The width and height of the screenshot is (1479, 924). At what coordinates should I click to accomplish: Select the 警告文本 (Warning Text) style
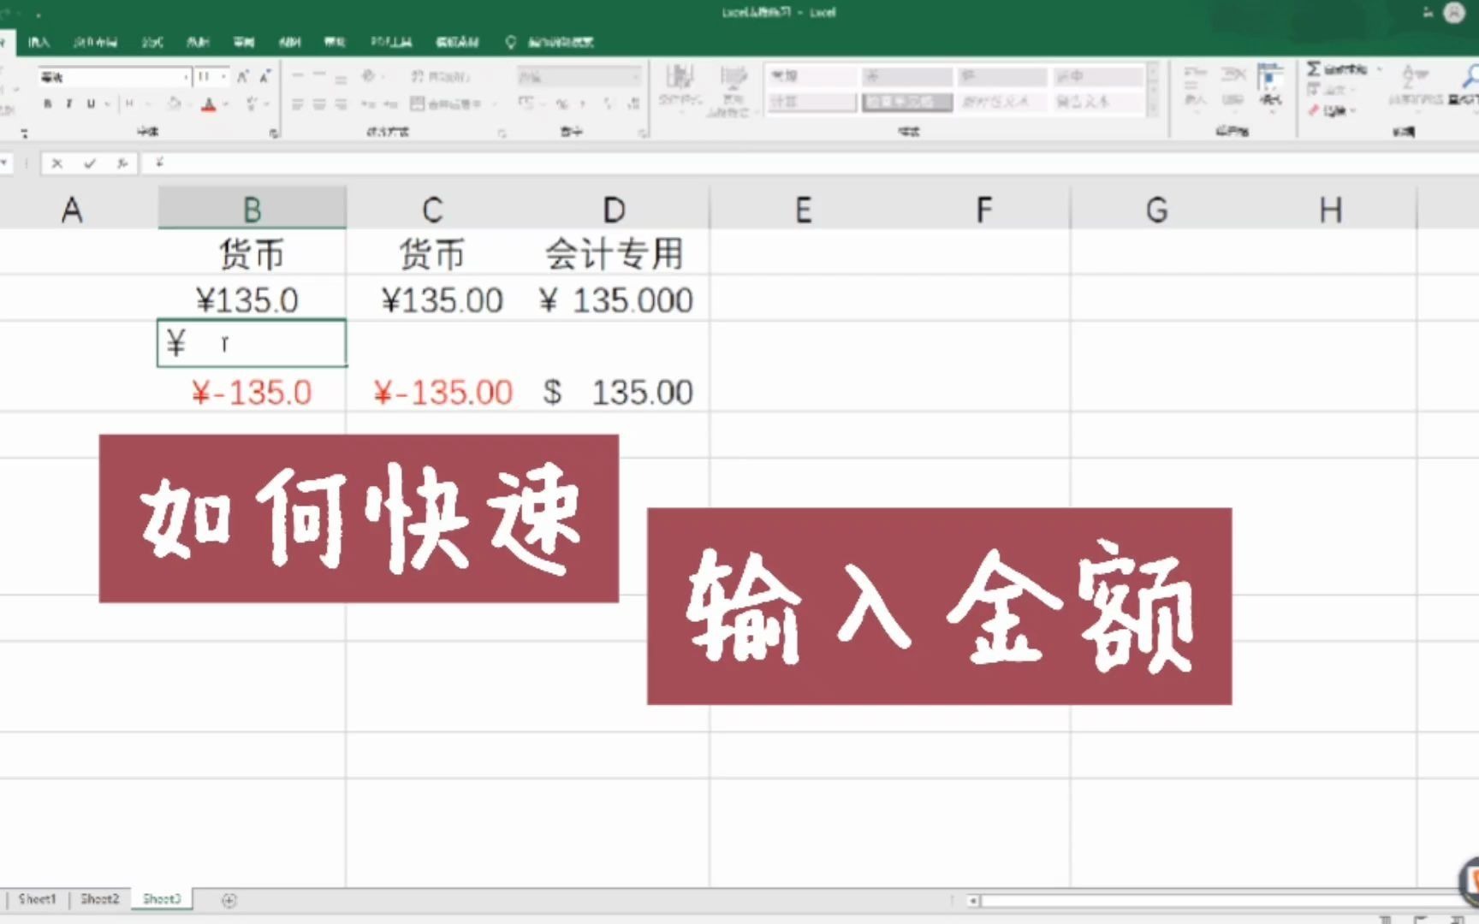pos(1098,102)
